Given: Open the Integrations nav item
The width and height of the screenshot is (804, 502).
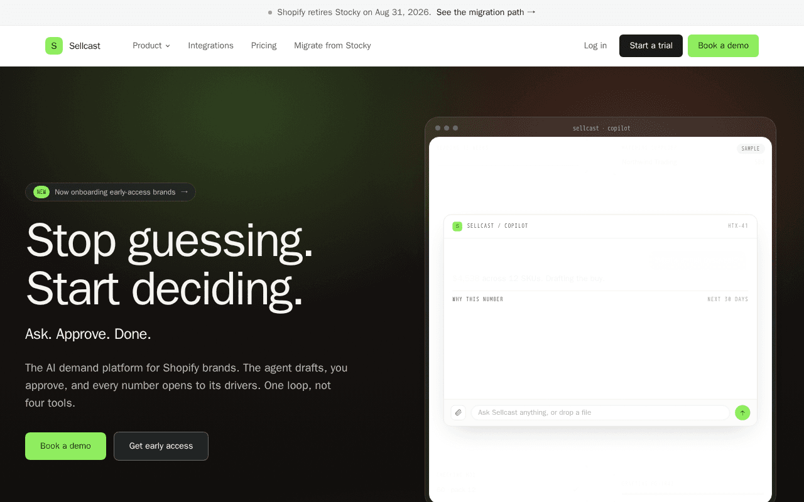Looking at the screenshot, I should pos(210,46).
